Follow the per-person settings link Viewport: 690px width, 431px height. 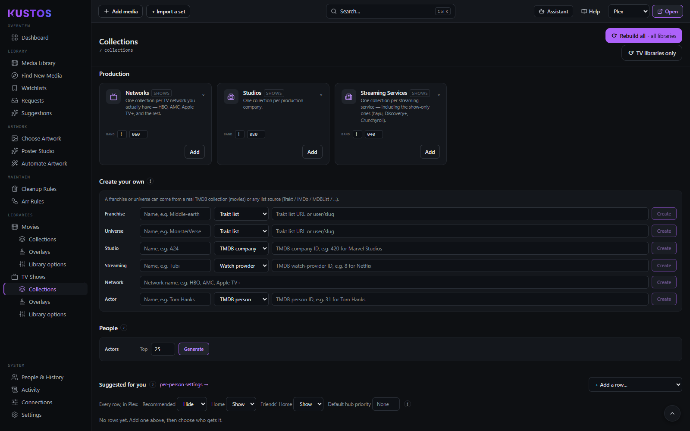184,384
